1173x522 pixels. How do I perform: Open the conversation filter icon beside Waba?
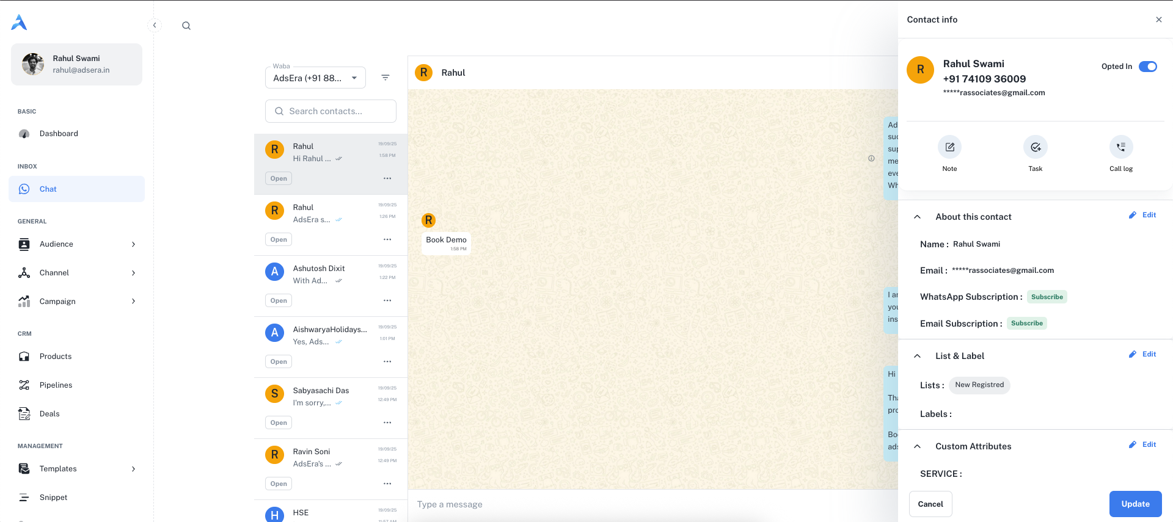(386, 78)
